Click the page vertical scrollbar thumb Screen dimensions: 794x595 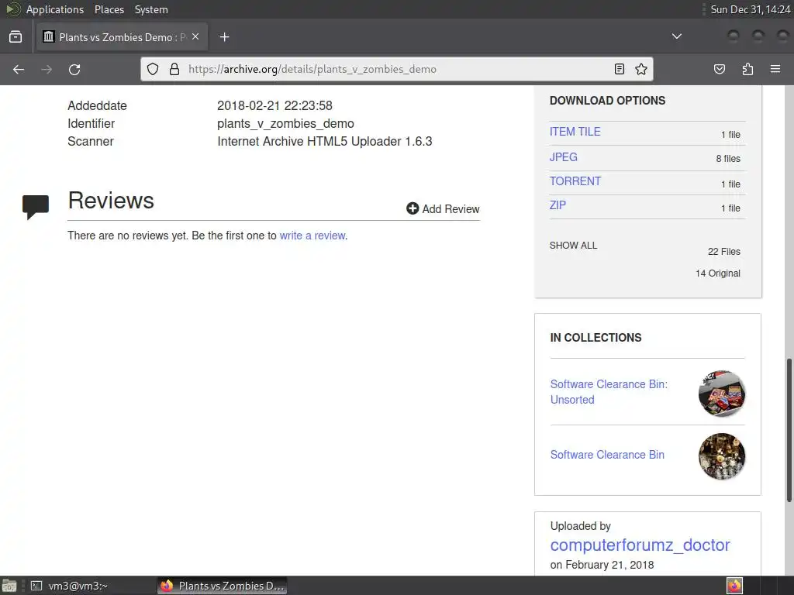789,430
